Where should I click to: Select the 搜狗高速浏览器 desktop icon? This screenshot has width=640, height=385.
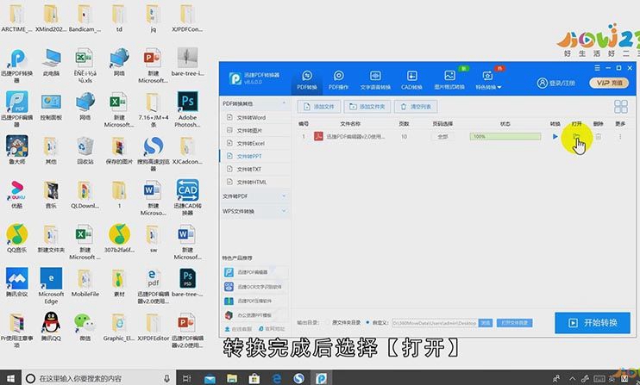[x=153, y=153]
